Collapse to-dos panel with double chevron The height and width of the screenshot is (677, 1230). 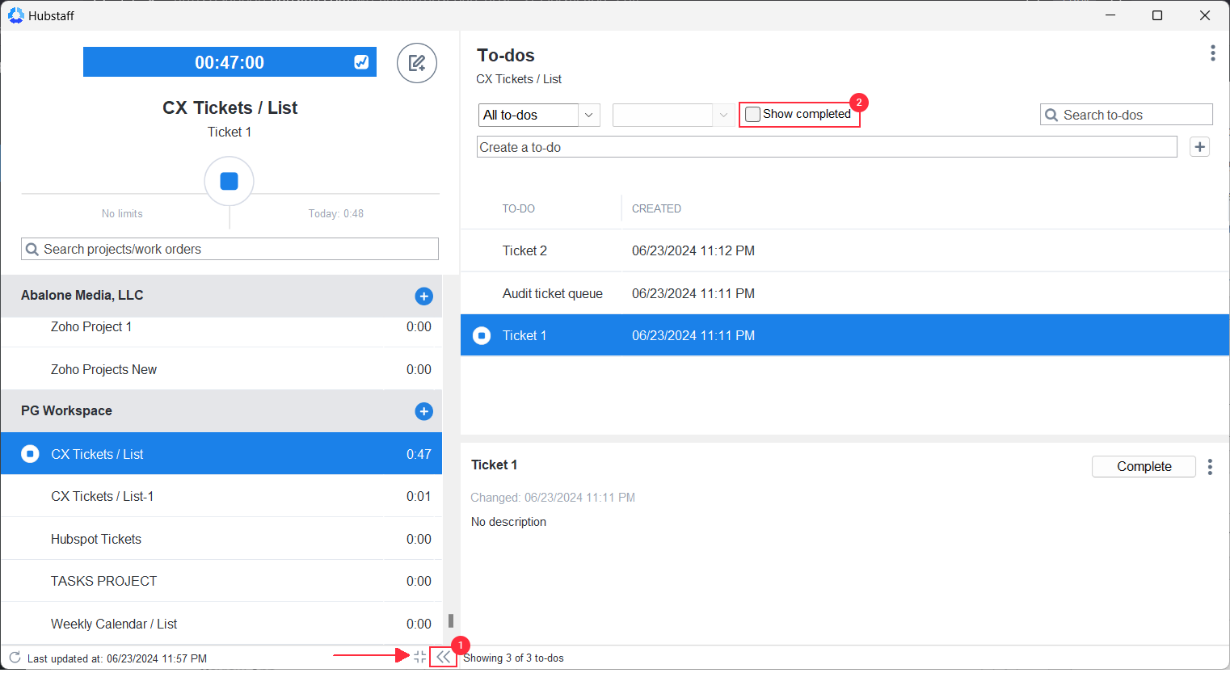[x=443, y=657]
